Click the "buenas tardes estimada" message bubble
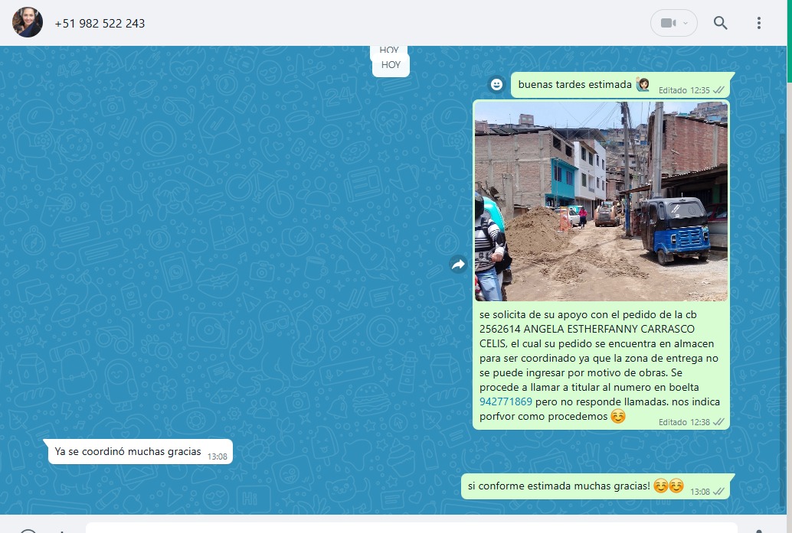This screenshot has width=792, height=533. (574, 85)
